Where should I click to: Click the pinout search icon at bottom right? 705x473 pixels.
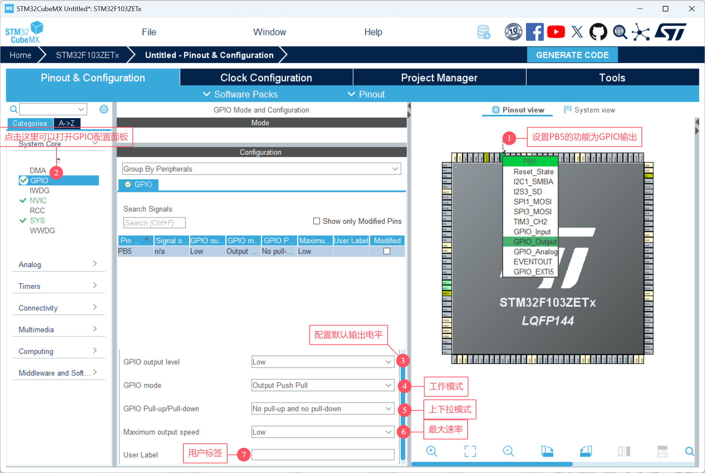[x=689, y=451]
